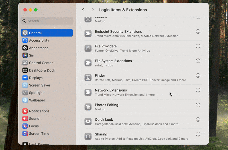Click the Displays sidebar icon
Viewport: 228px width, 150px height.
(25, 78)
